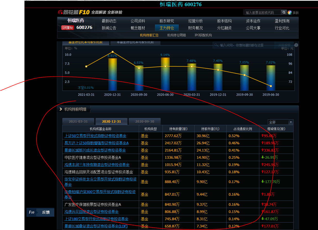The height and width of the screenshot is (230, 318).
Task: Open the 财务概况 menu
Action: [x=195, y=28]
